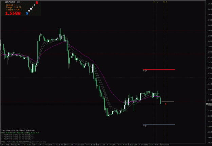Image resolution: width=212 pixels, height=146 pixels.
Task: Click the blue S in Sonic R logo
Action: click(x=27, y=13)
